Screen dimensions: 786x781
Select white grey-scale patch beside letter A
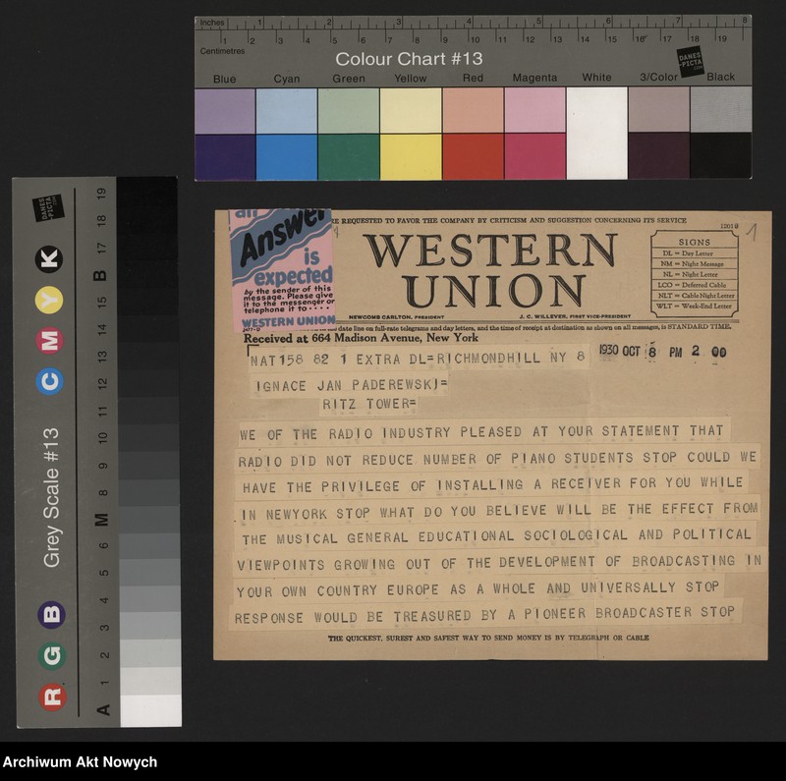coord(151,710)
